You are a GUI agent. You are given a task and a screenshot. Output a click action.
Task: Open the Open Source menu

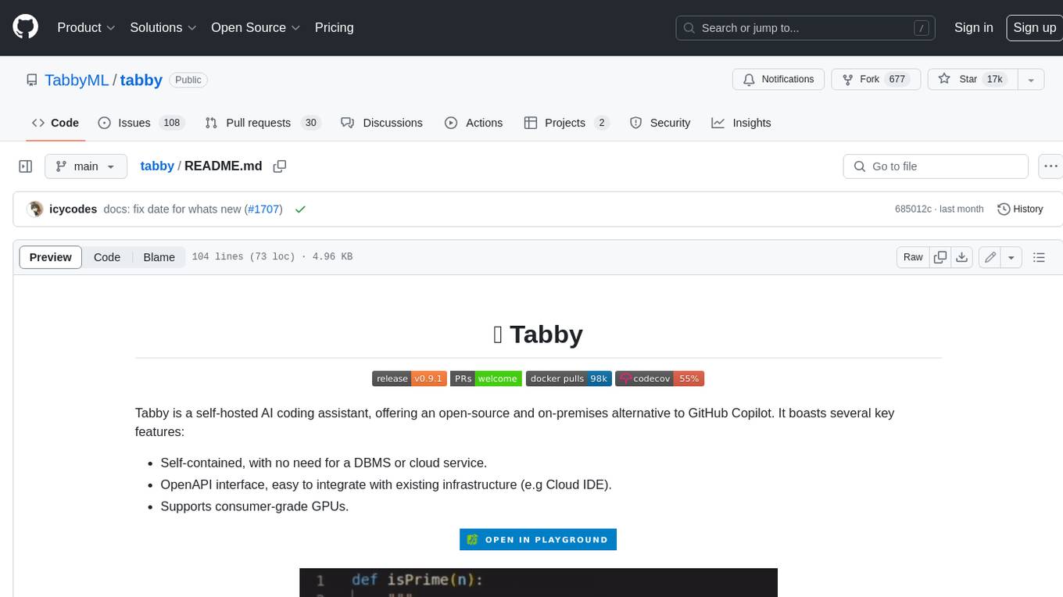[256, 27]
